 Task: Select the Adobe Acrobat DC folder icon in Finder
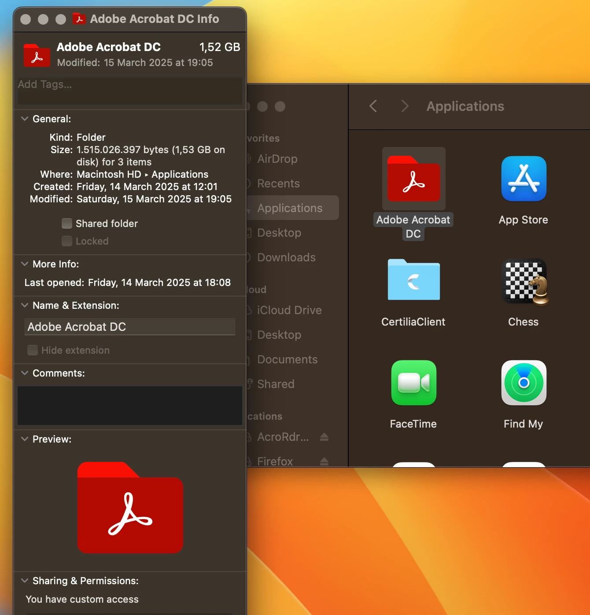pos(414,179)
